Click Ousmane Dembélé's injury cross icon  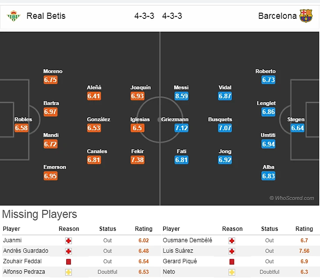pos(232,241)
